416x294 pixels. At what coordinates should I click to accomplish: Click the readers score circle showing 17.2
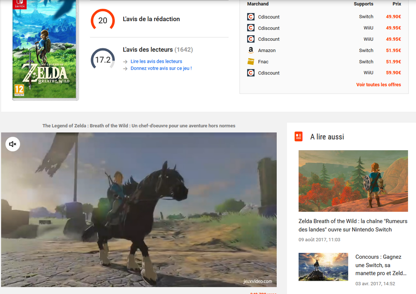coord(103,60)
